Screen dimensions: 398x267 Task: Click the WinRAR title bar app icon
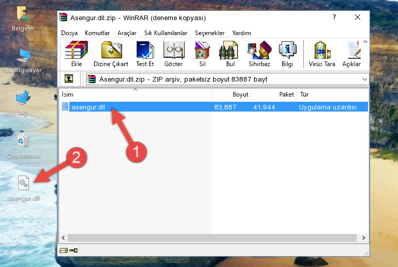(x=63, y=17)
